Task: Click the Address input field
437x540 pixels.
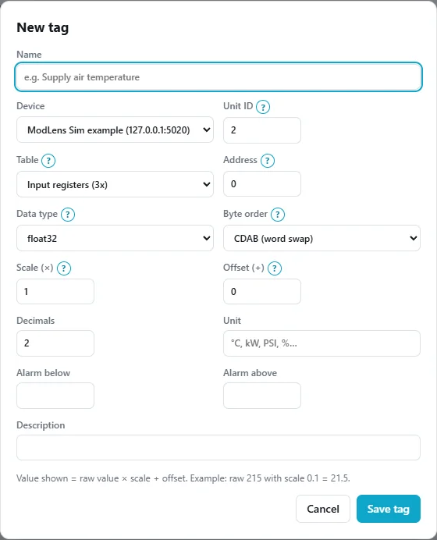Action: coord(262,184)
